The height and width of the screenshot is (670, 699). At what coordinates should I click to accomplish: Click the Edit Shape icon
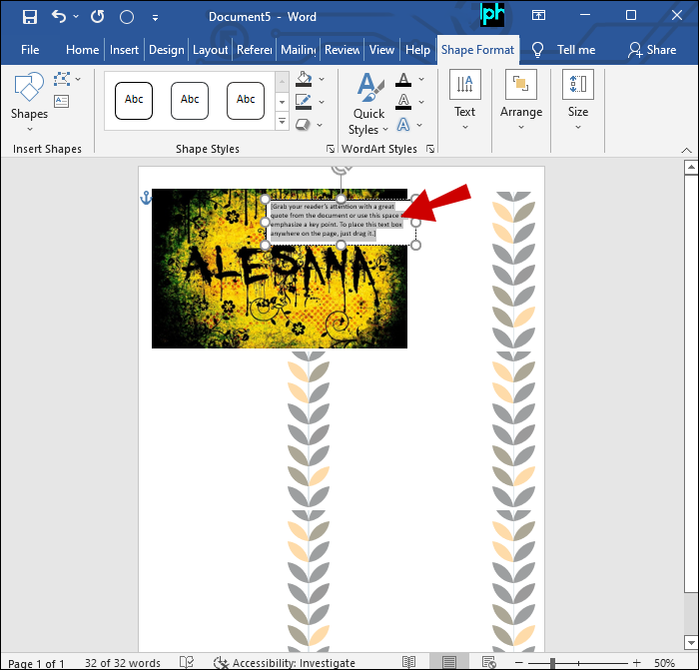pos(62,79)
